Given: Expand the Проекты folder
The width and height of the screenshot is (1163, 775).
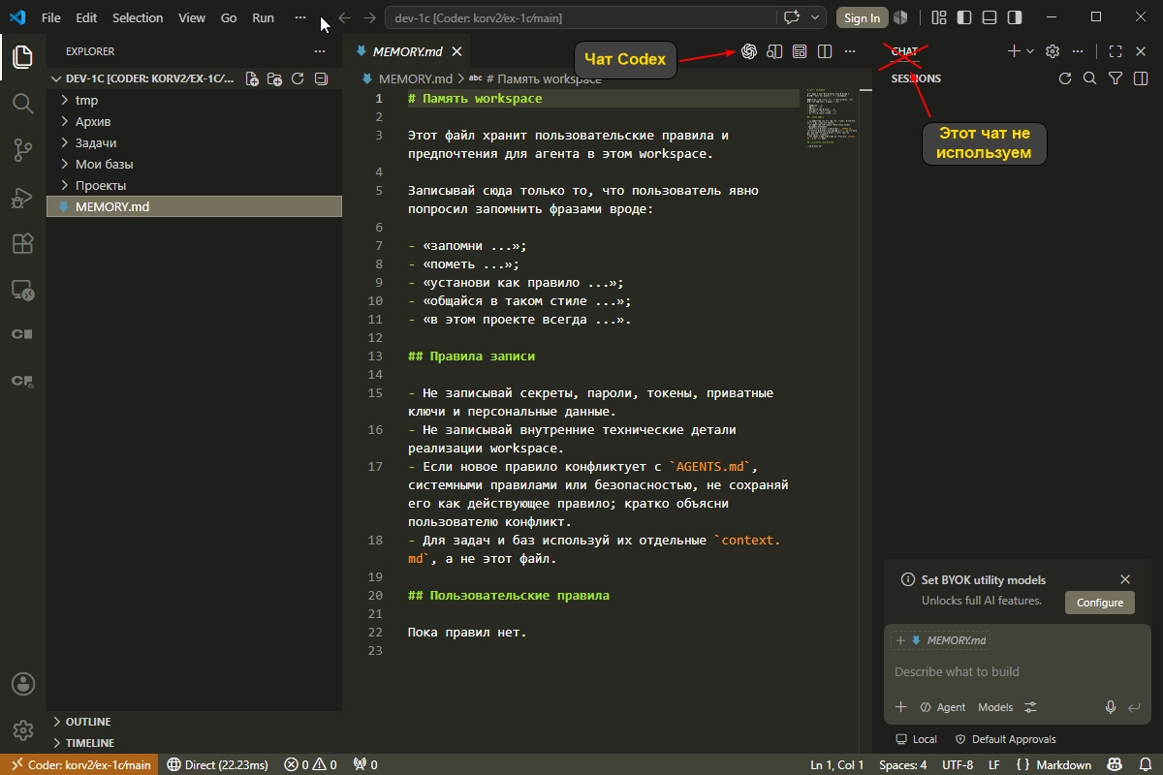Looking at the screenshot, I should click(194, 185).
